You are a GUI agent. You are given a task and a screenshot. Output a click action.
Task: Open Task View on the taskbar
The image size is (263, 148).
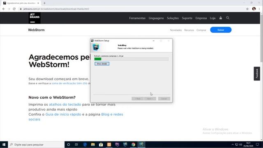[x=76, y=144]
